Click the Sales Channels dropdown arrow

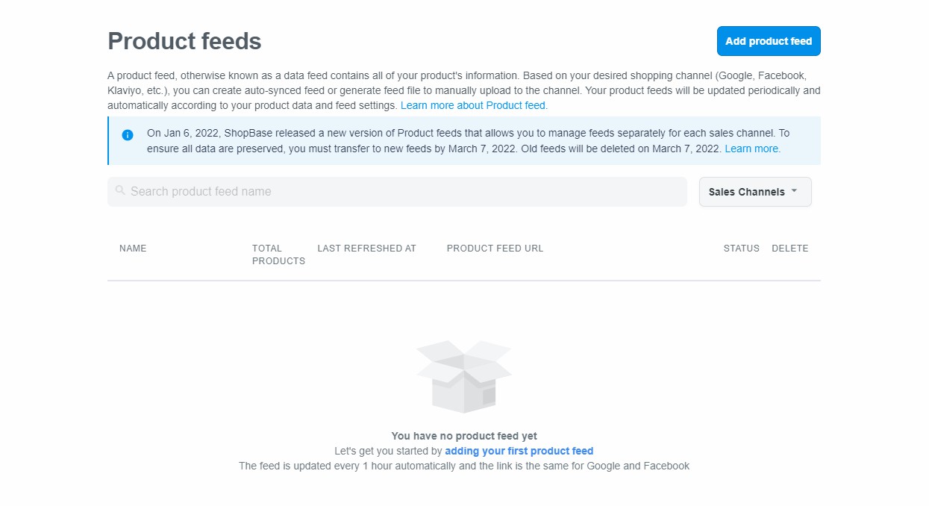(794, 191)
